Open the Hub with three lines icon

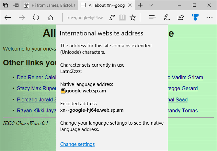pyautogui.click(x=152, y=17)
